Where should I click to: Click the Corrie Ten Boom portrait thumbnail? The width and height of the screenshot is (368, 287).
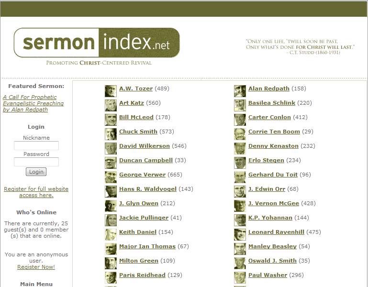coord(240,134)
